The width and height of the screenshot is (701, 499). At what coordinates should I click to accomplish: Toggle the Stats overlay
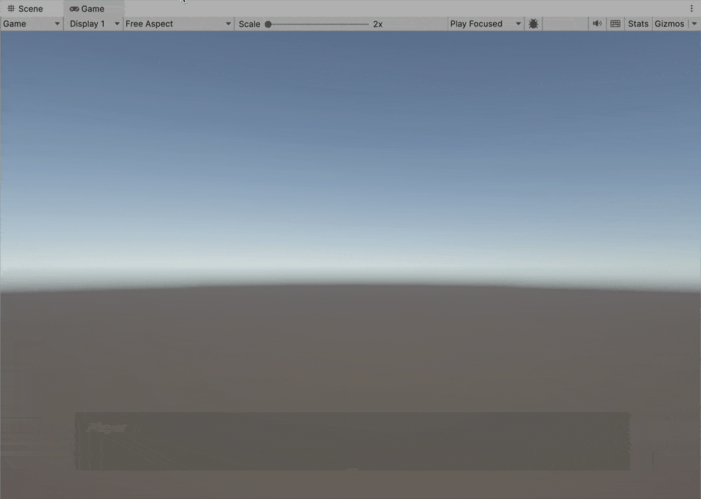tap(637, 24)
